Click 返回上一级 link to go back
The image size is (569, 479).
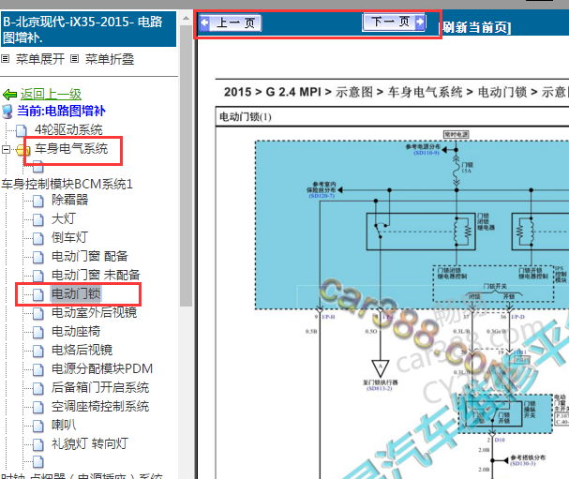pos(51,95)
